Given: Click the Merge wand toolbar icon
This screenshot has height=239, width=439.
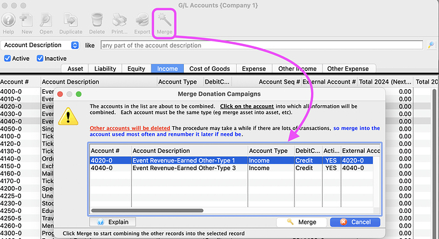Looking at the screenshot, I should 164,24.
